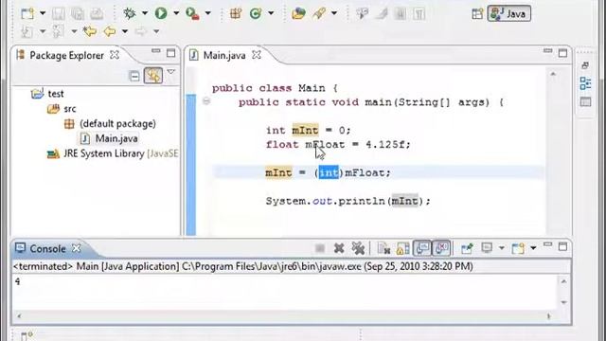Viewport: 606px width, 341px height.
Task: Toggle Link with Editor in Package Explorer
Action: tap(153, 76)
